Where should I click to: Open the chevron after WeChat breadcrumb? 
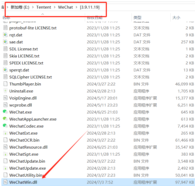pos(76,7)
